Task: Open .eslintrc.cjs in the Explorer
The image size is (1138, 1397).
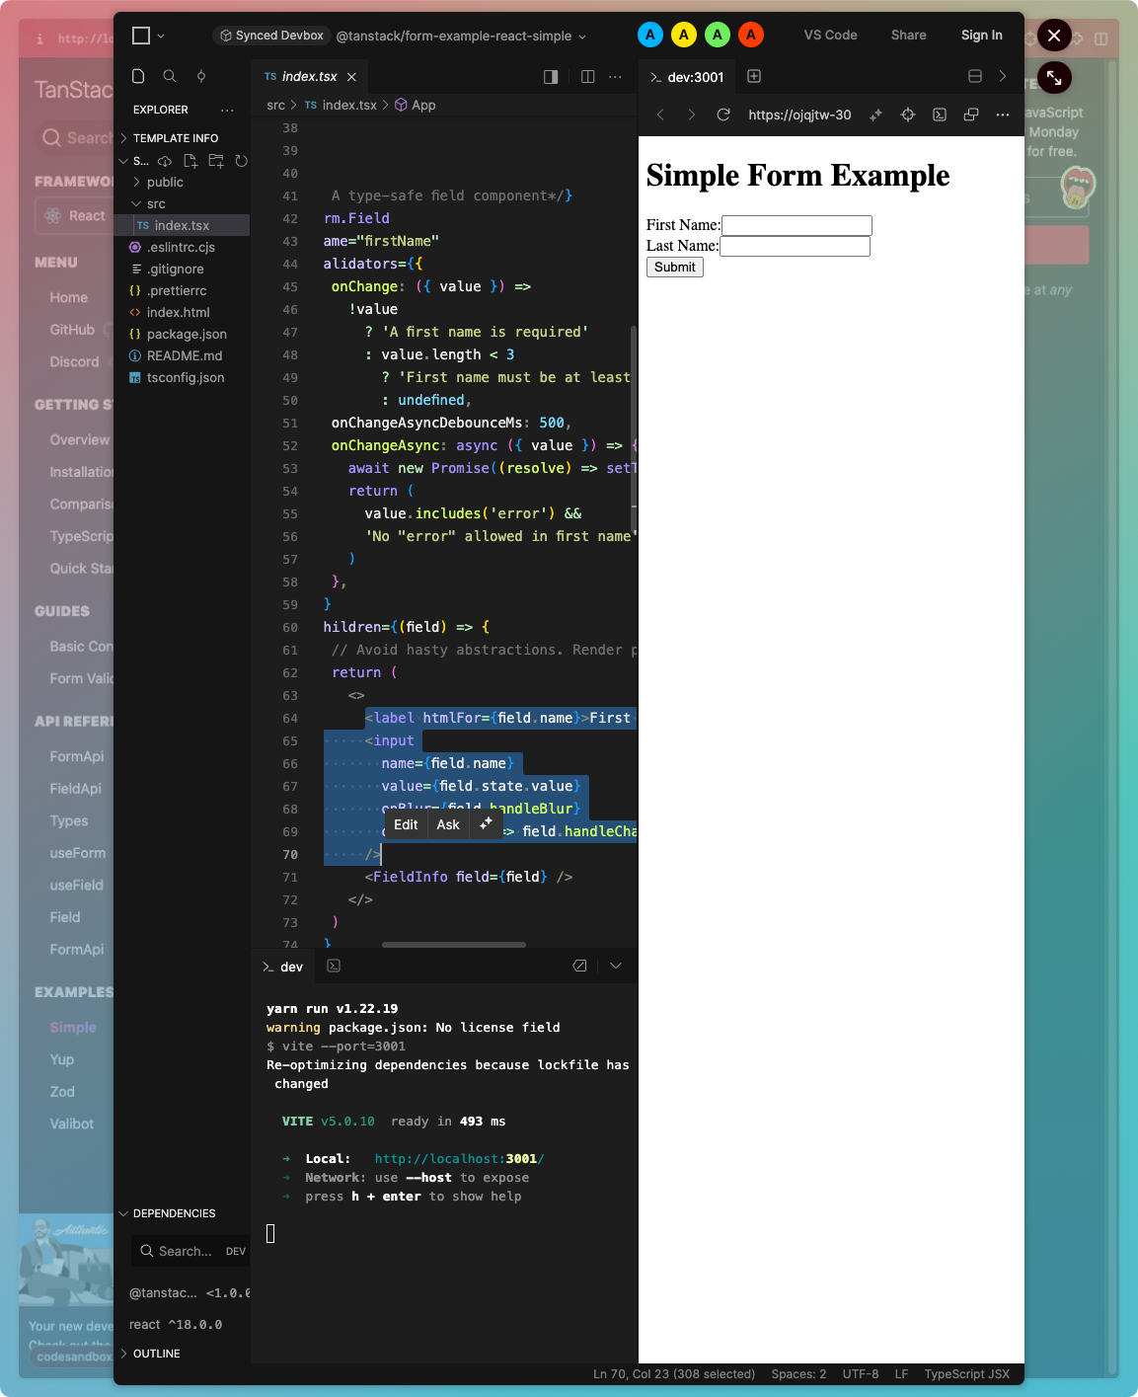Action: [x=181, y=248]
